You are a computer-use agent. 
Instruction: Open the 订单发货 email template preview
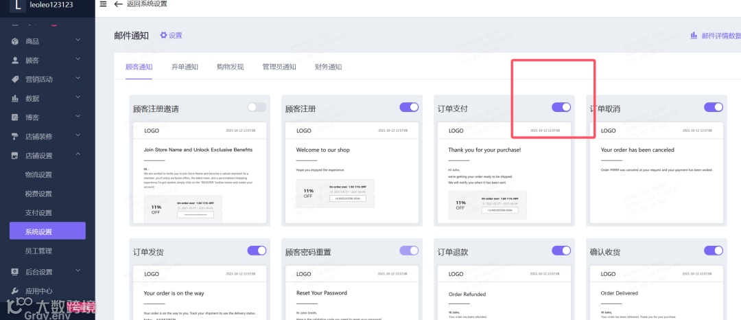200,293
